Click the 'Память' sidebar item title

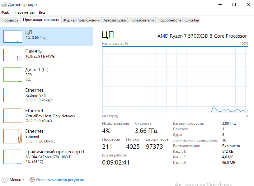click(34, 51)
